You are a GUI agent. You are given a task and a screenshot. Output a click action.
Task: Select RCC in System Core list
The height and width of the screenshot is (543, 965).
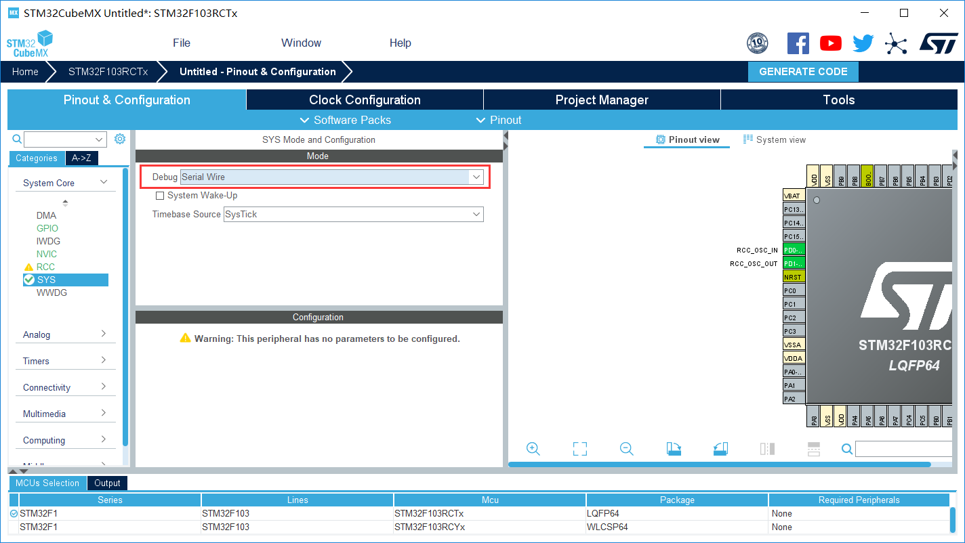click(45, 267)
